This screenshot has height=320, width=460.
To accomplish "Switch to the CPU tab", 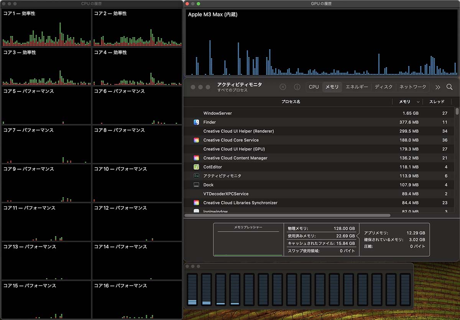I will click(x=314, y=87).
